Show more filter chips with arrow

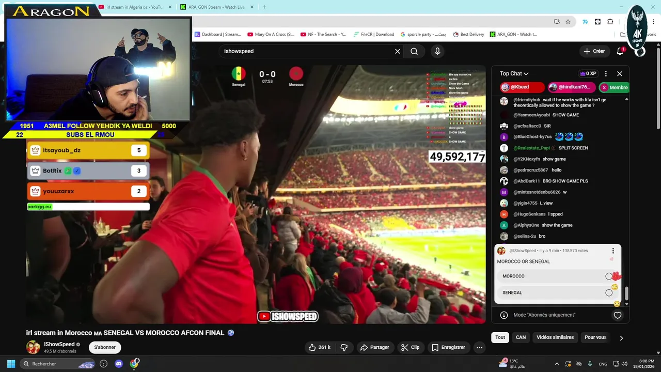coord(621,338)
